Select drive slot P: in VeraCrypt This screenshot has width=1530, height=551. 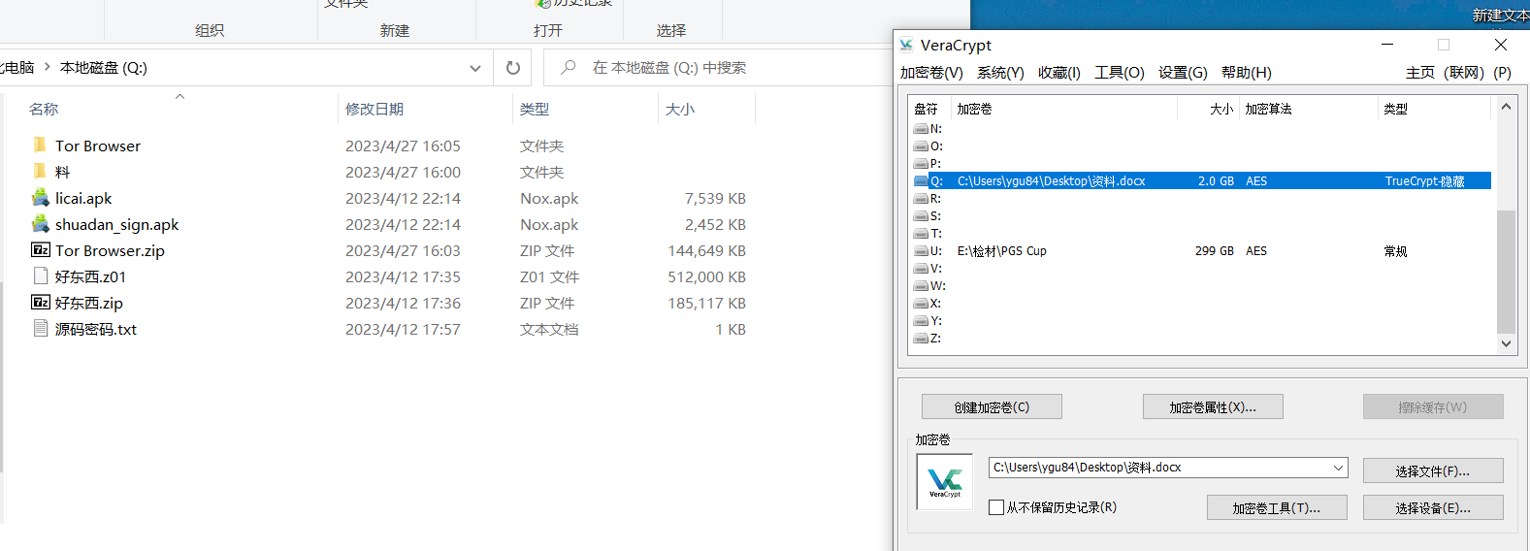click(928, 164)
